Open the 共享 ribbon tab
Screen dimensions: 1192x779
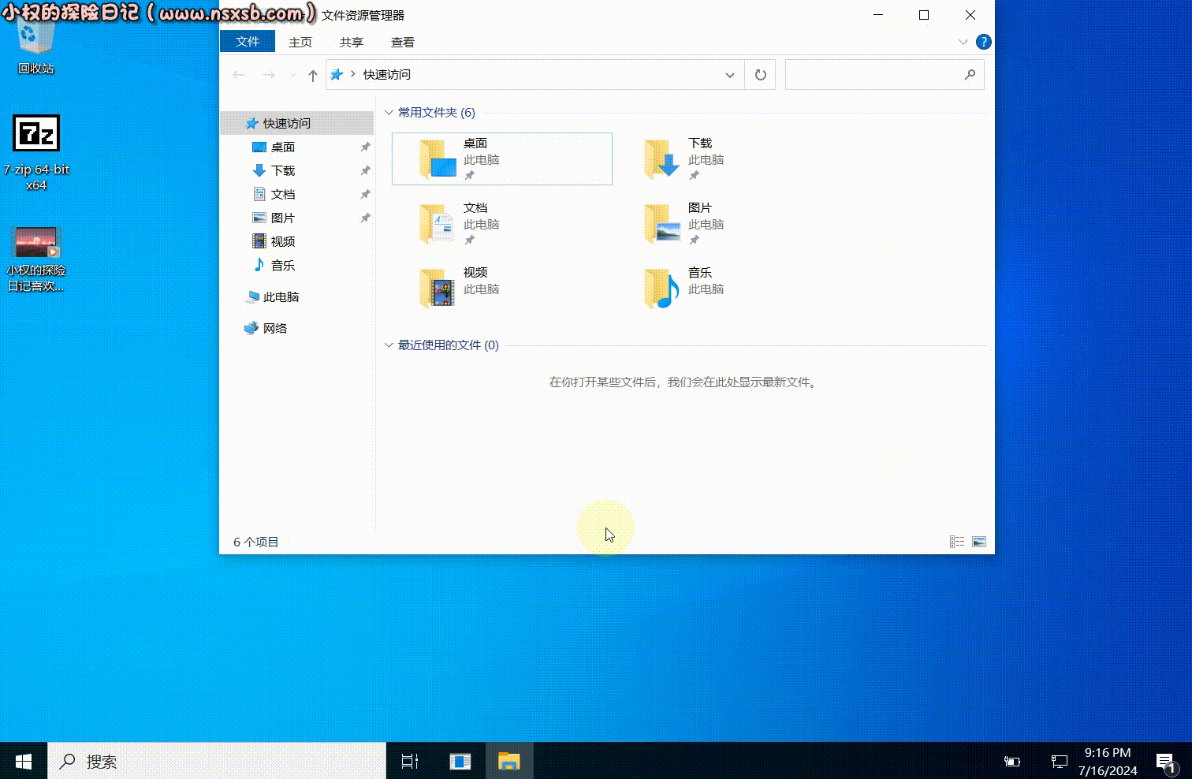pyautogui.click(x=352, y=42)
